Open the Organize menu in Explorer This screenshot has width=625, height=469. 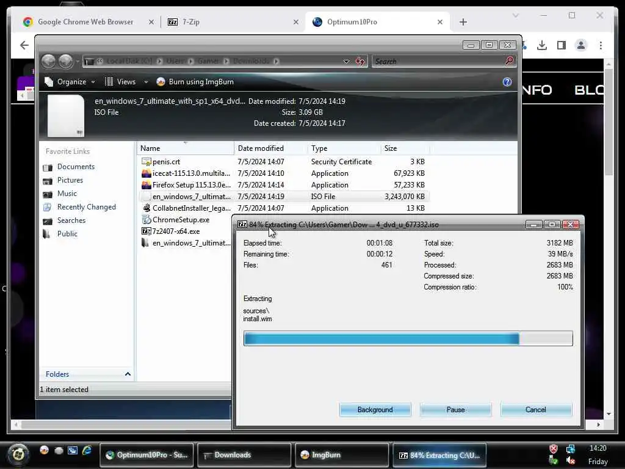(70, 82)
